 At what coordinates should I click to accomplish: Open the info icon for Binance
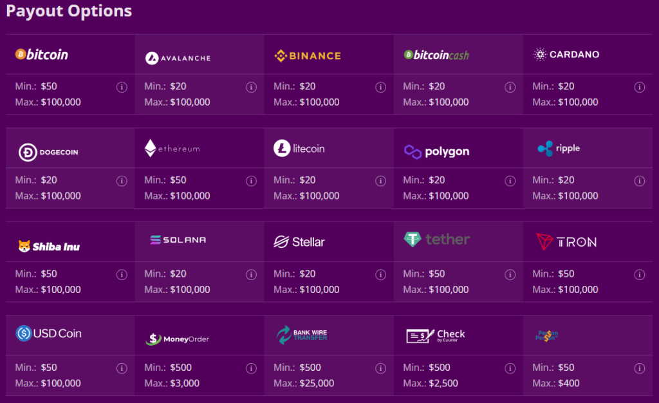381,87
